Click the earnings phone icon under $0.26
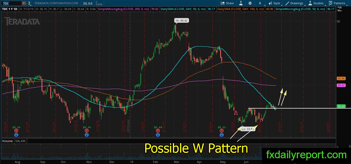 coord(17,130)
